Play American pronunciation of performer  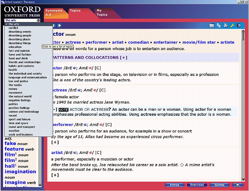pyautogui.click(x=101, y=125)
